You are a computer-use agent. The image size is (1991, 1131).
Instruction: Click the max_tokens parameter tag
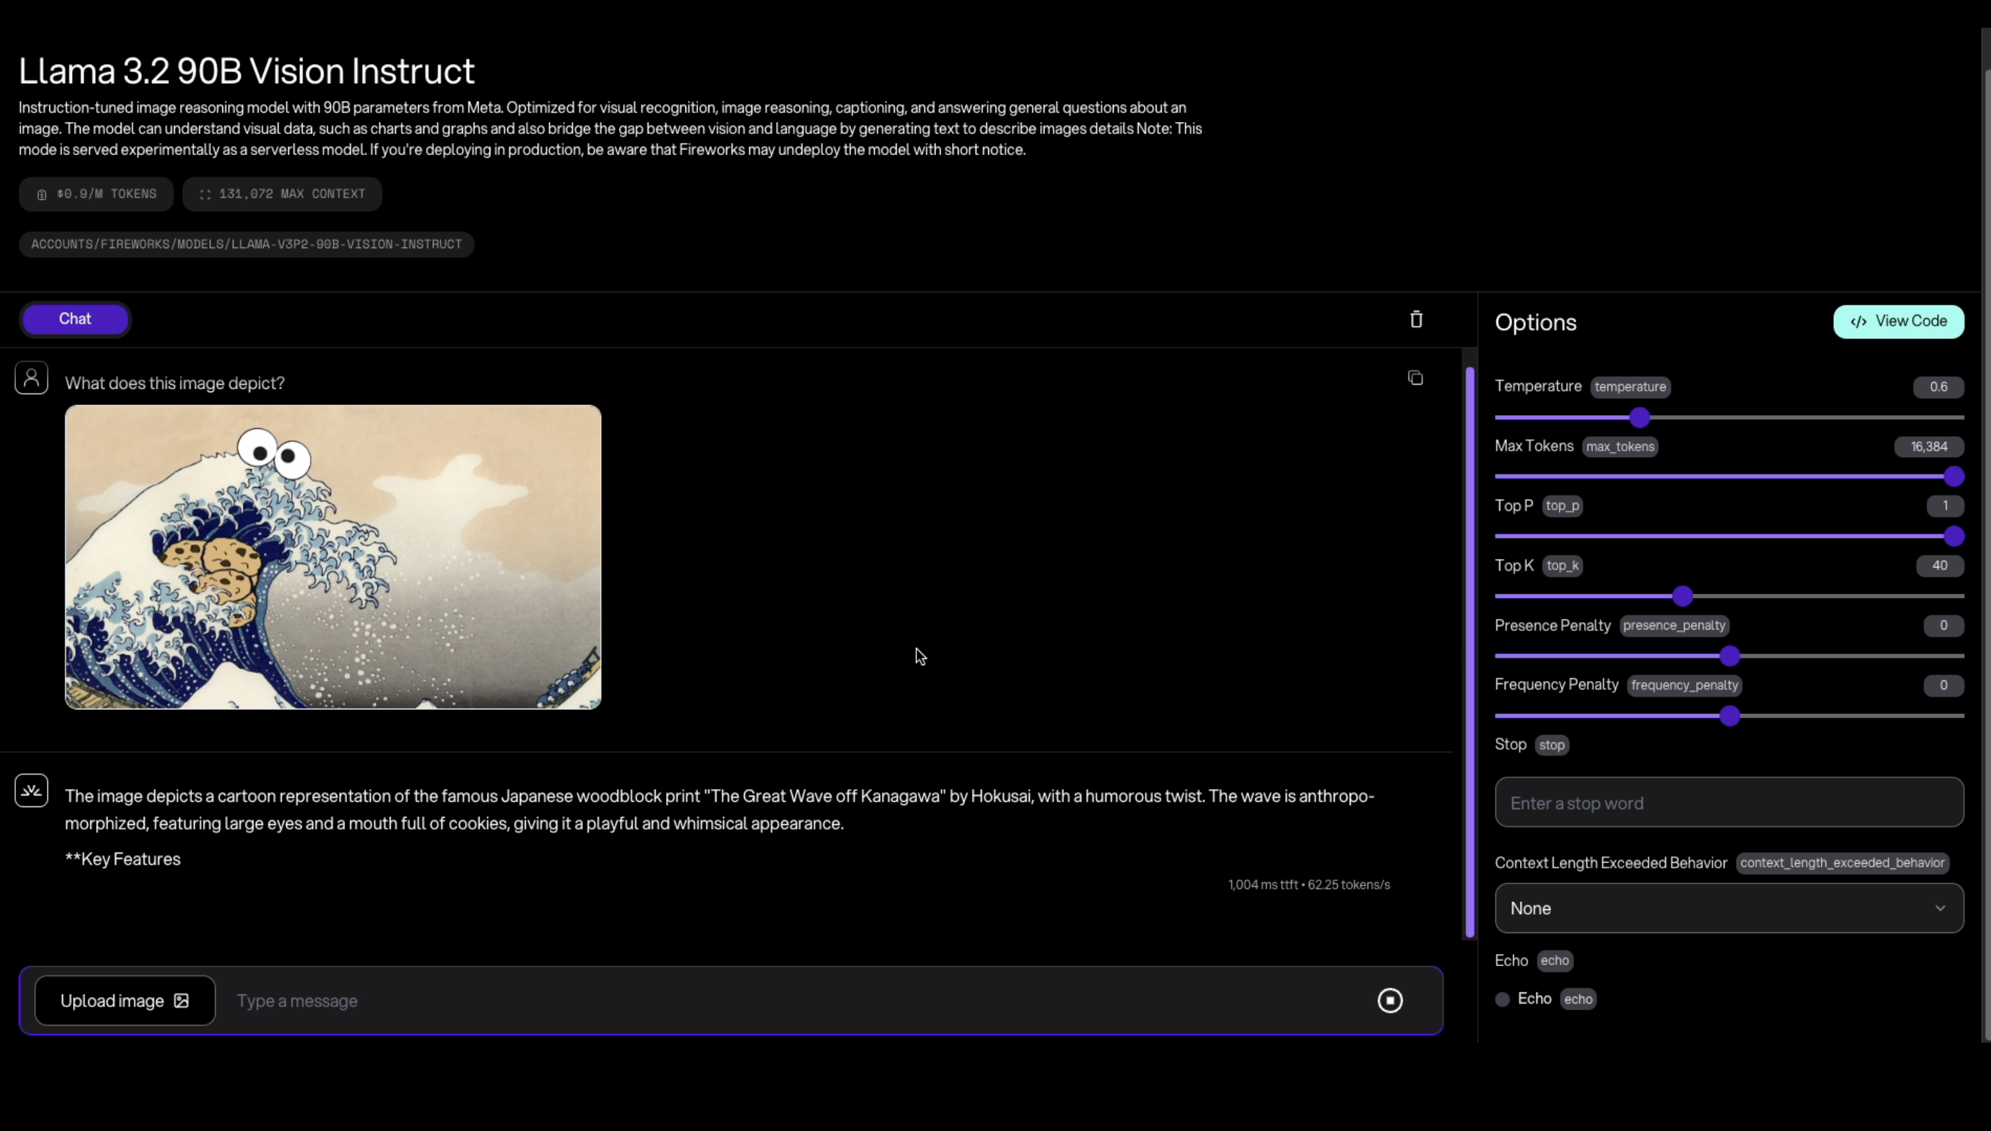(1620, 447)
